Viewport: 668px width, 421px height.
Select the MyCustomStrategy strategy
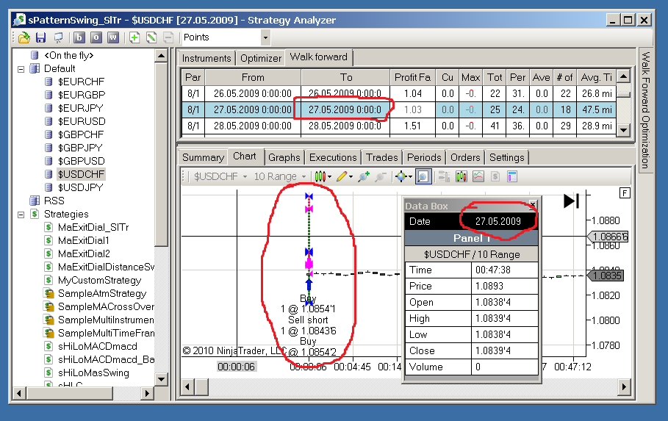(x=99, y=280)
